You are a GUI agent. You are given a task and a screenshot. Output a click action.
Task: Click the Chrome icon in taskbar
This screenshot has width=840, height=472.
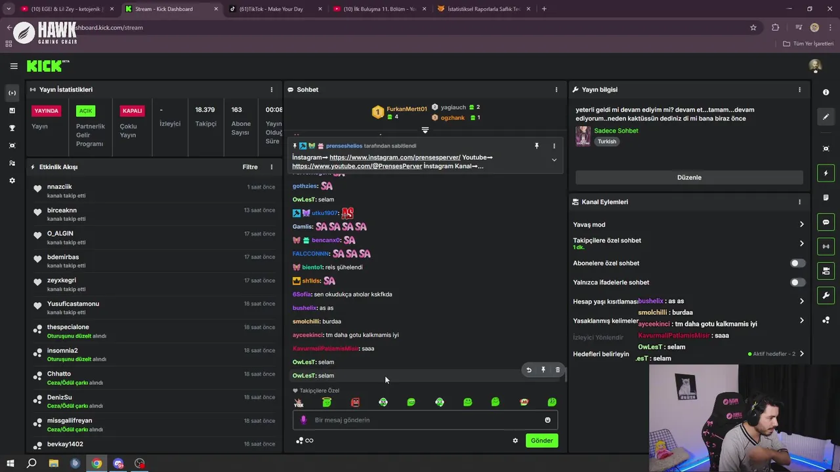click(x=96, y=463)
